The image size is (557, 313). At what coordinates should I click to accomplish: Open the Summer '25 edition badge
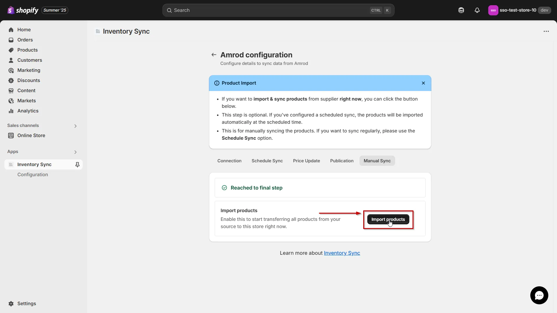(55, 10)
